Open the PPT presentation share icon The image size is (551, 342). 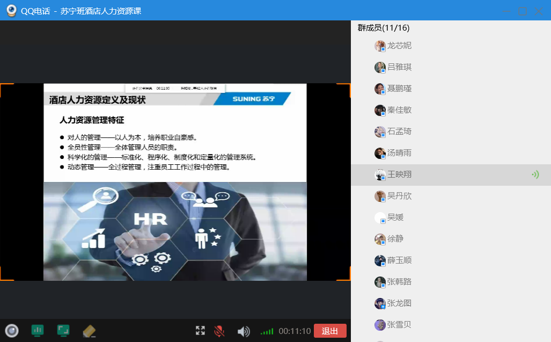pos(38,331)
